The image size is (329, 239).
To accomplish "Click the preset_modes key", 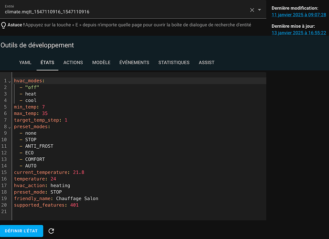I will [32, 127].
